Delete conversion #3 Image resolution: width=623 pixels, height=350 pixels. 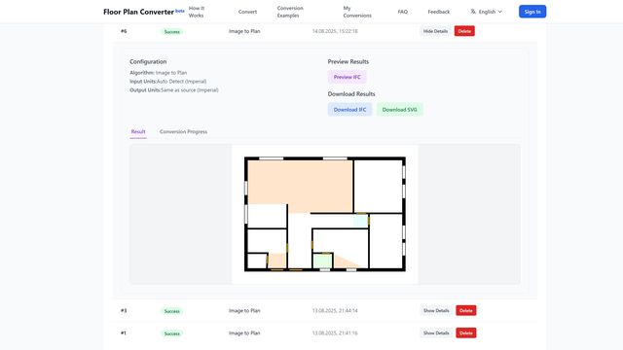click(x=466, y=310)
